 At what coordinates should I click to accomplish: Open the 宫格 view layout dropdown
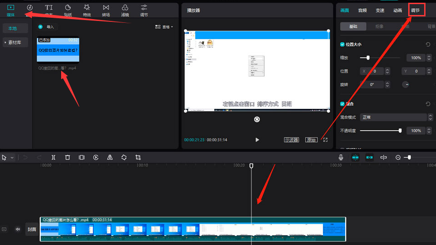(x=164, y=27)
